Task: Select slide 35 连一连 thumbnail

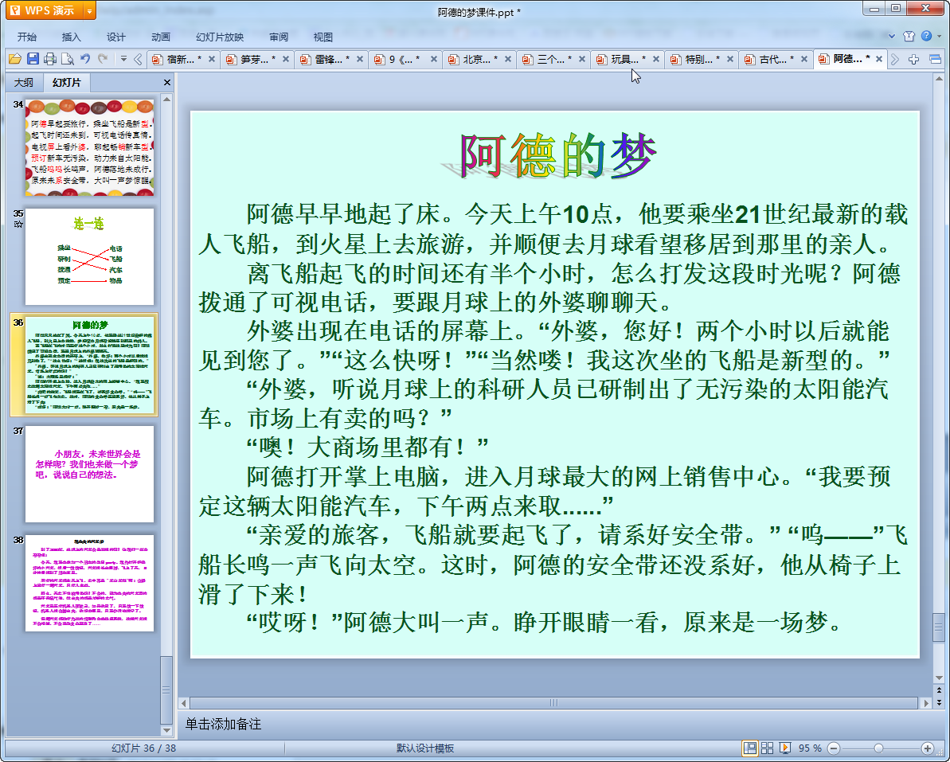Action: 90,256
